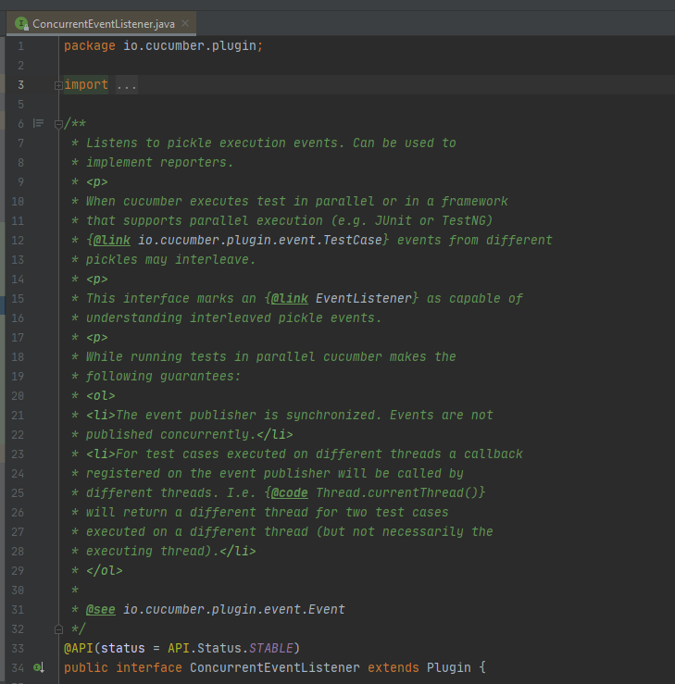This screenshot has width=675, height=684.
Task: Click line number 23 in the gutter
Action: tap(18, 454)
